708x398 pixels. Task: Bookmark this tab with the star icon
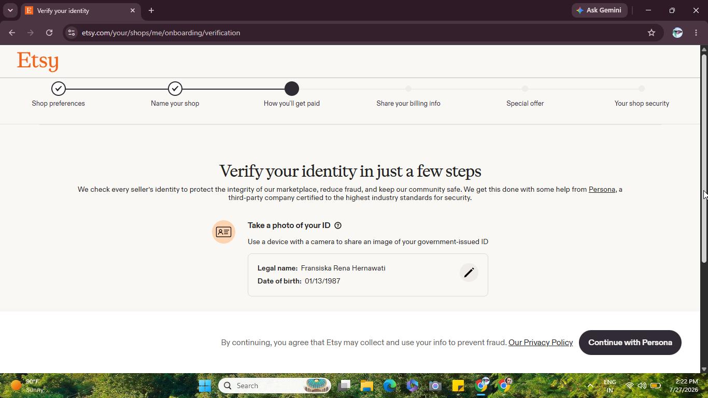(x=652, y=33)
